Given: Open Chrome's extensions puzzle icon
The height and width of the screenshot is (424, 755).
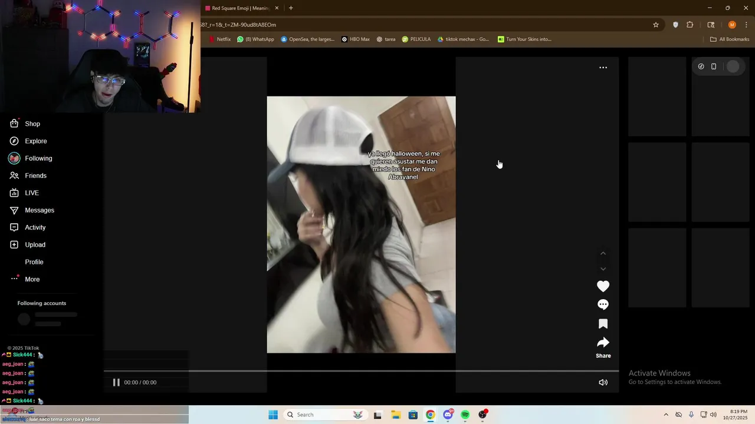Looking at the screenshot, I should point(690,25).
